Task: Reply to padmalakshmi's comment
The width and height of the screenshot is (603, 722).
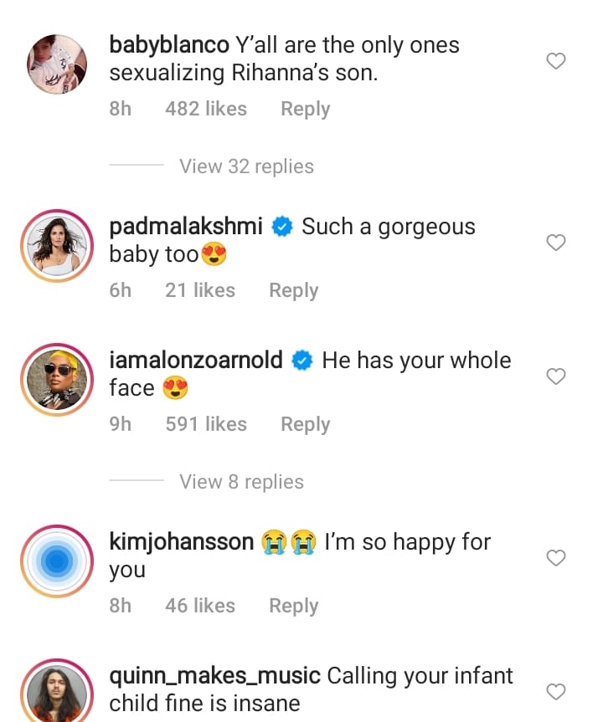Action: [293, 290]
